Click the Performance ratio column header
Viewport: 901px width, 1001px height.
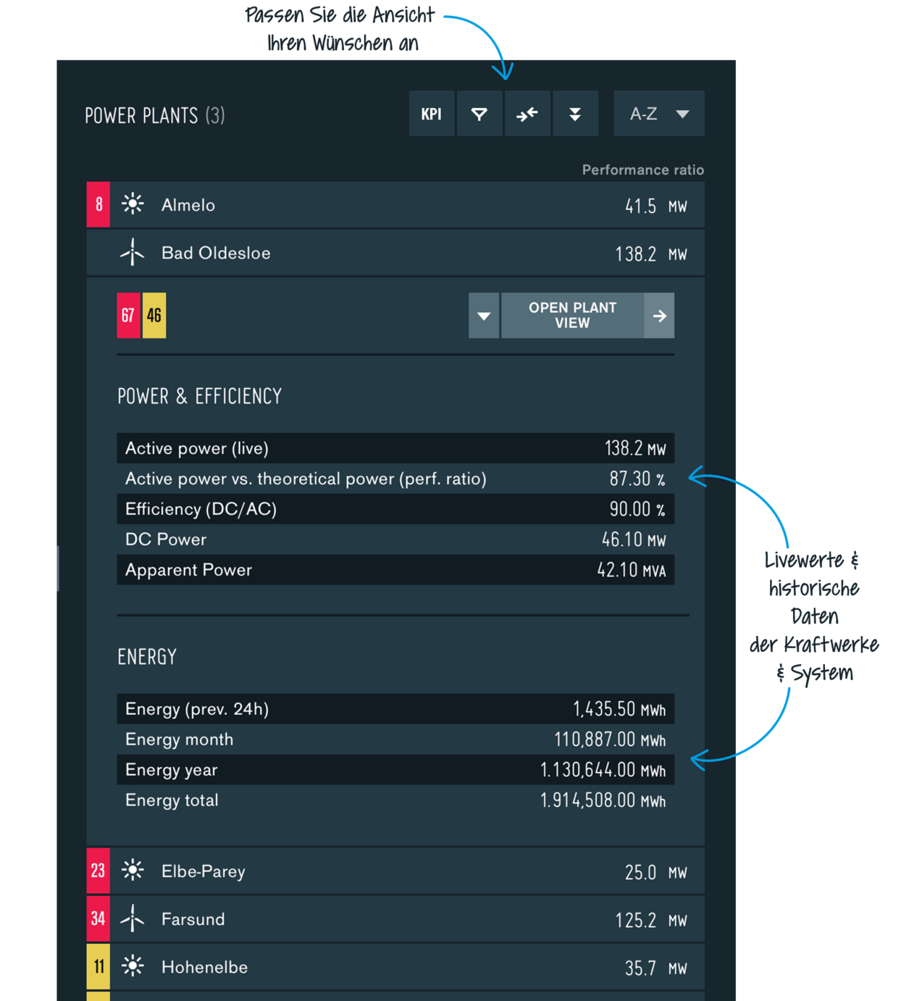pos(643,169)
